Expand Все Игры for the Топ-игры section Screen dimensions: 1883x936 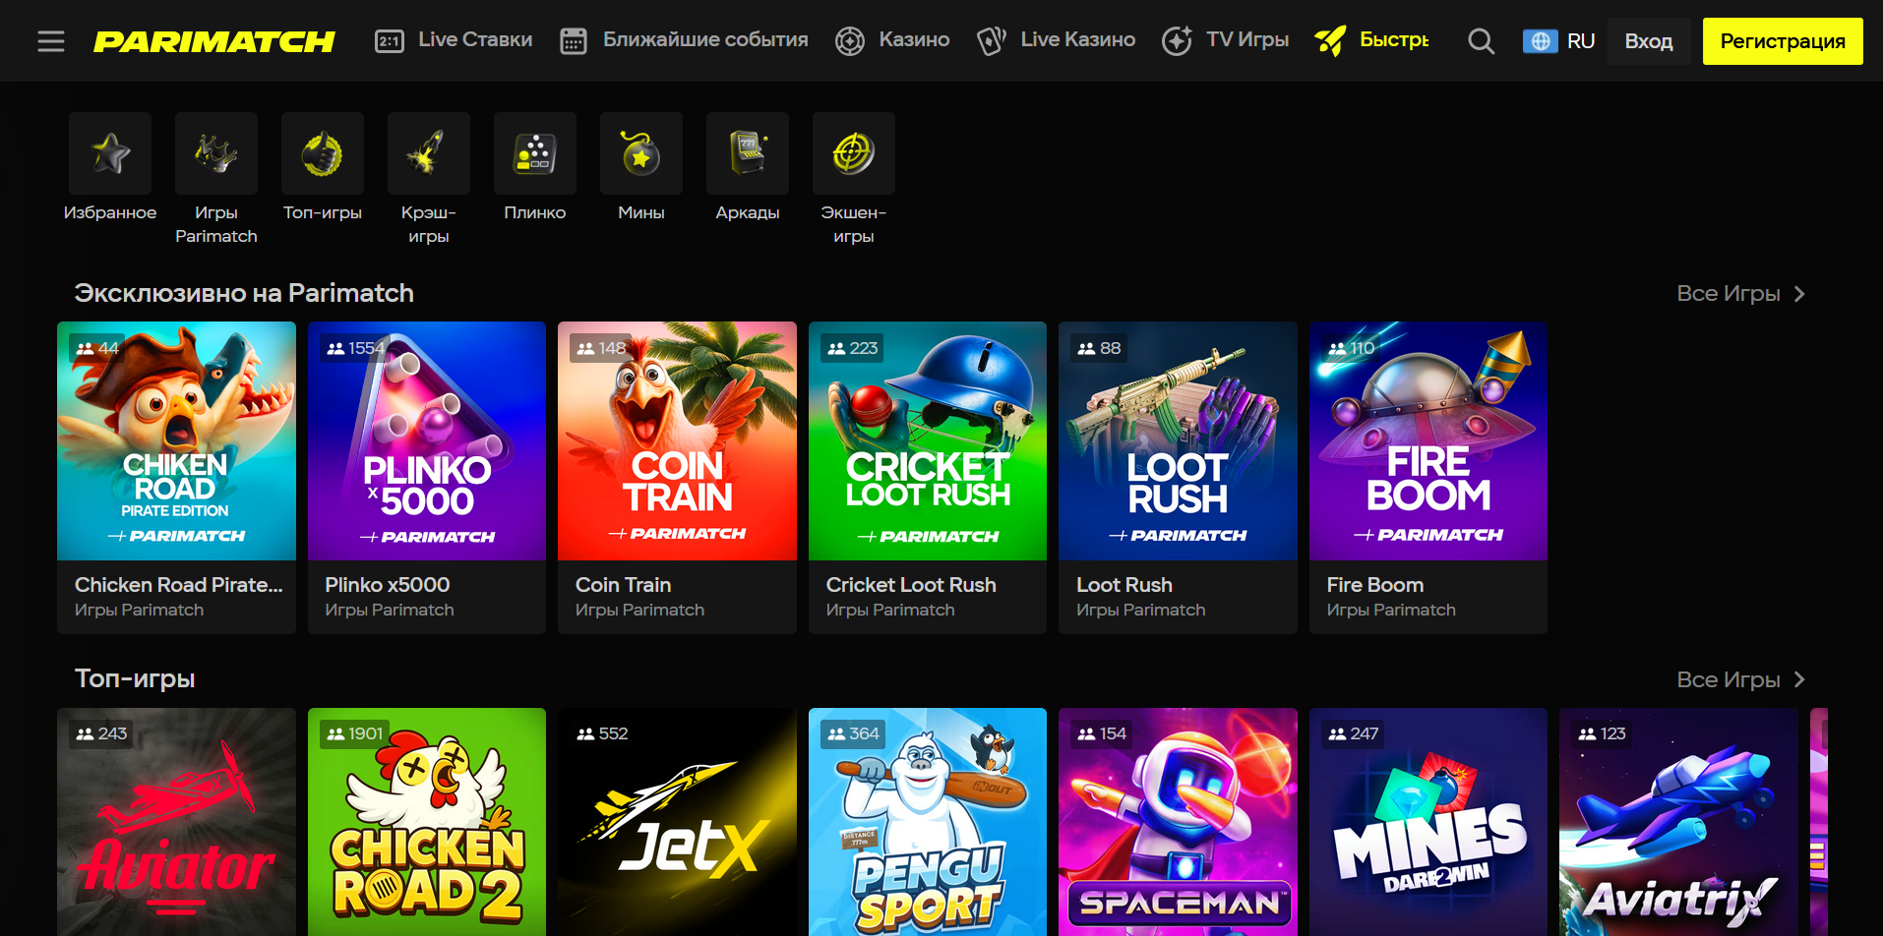(x=1740, y=679)
